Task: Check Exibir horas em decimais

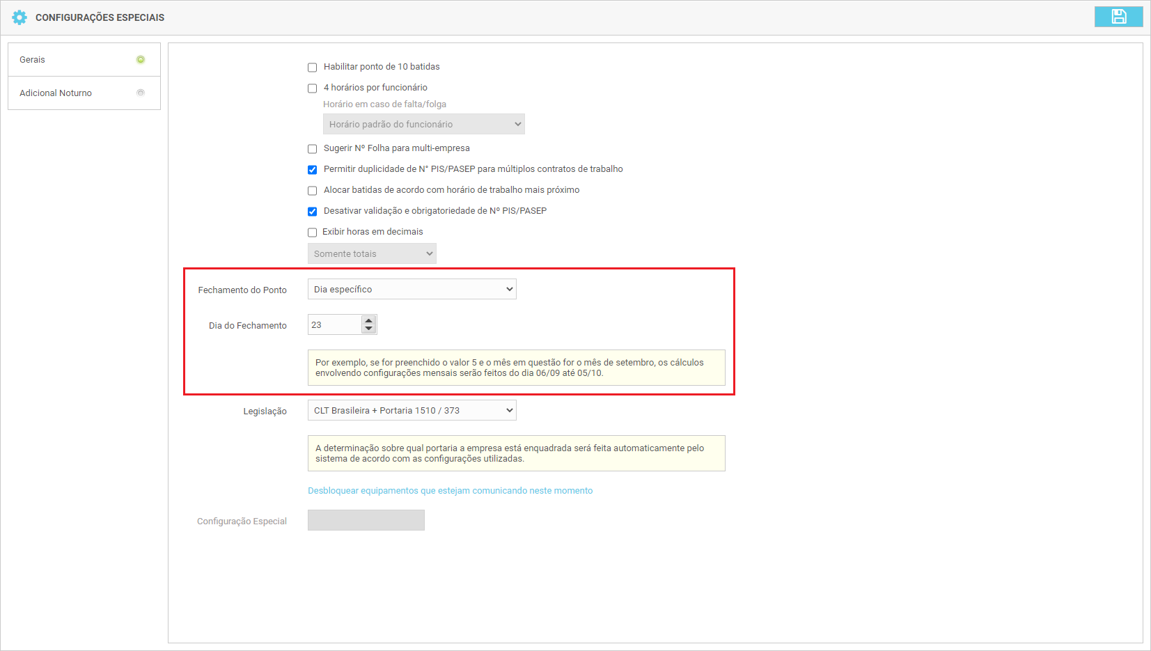Action: (313, 233)
